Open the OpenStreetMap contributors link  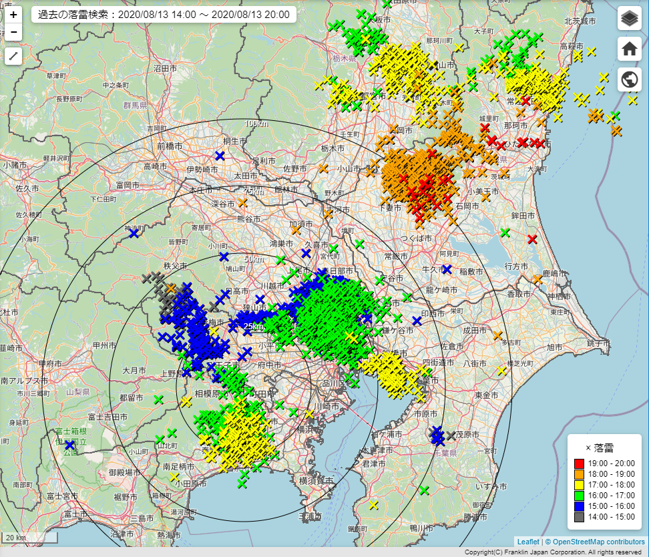pyautogui.click(x=598, y=542)
